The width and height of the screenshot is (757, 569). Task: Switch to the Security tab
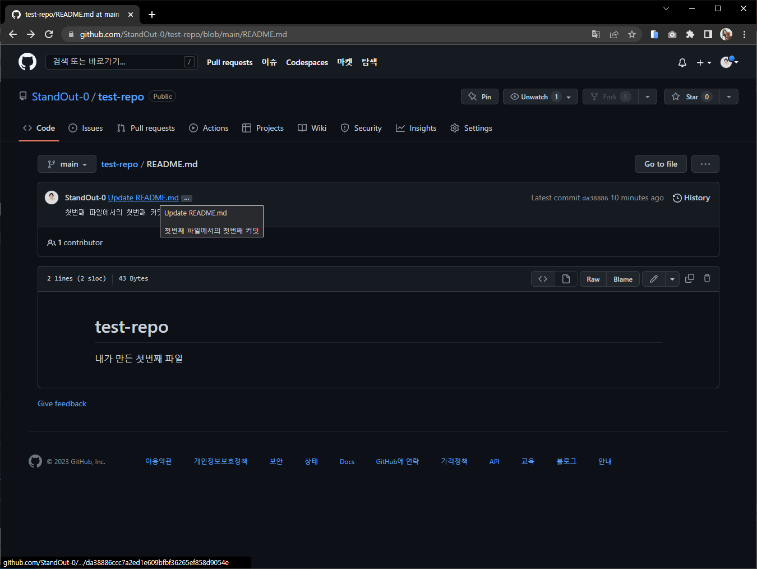[x=361, y=128]
